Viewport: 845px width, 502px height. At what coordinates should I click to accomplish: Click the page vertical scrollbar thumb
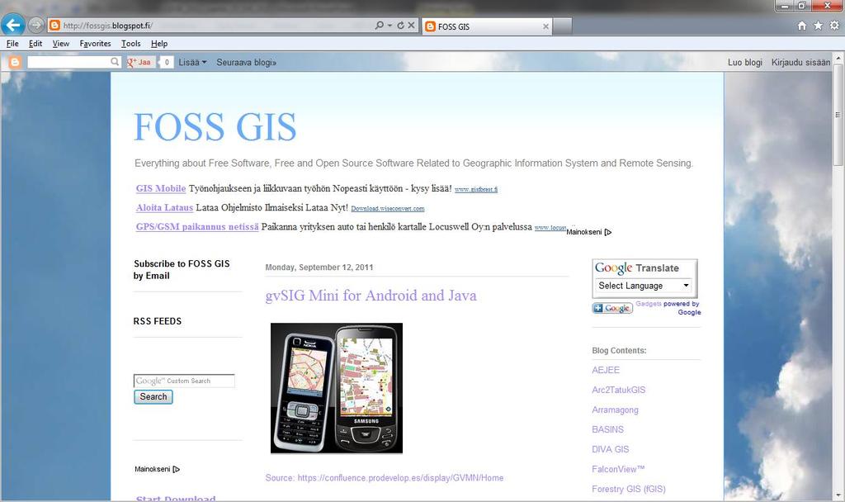838,114
